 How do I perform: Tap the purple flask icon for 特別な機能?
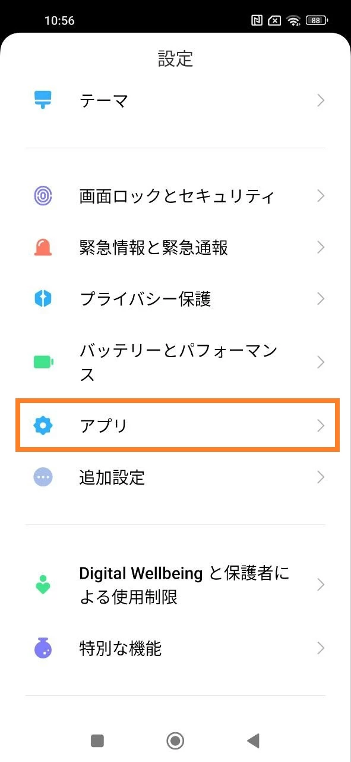(x=43, y=648)
